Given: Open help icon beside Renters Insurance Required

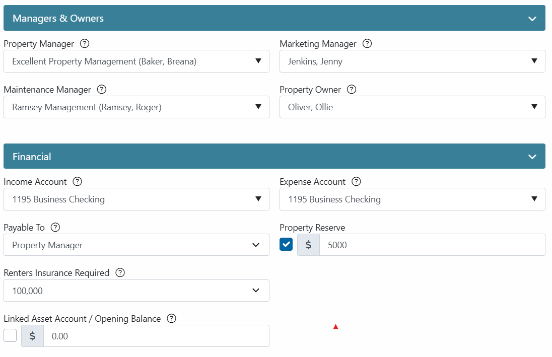Looking at the screenshot, I should [120, 273].
